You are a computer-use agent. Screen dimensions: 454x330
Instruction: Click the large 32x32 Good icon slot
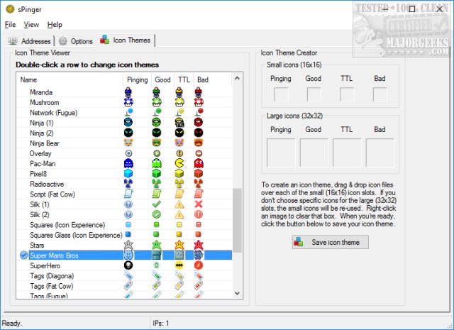[314, 153]
